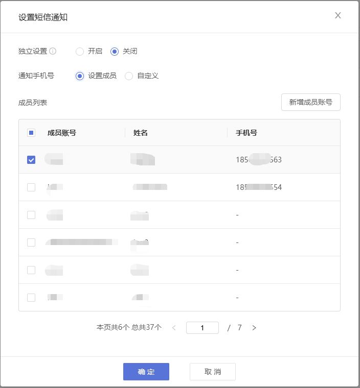This screenshot has width=360, height=388.
Task: Click the 成员账号 column header
Action: tap(62, 133)
